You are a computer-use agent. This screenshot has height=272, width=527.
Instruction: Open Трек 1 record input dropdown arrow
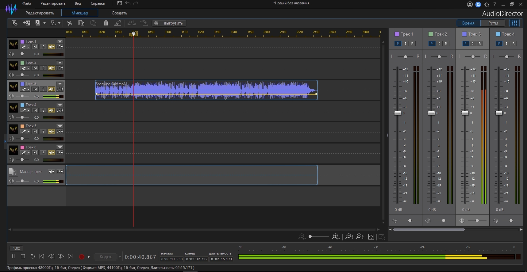click(x=29, y=47)
